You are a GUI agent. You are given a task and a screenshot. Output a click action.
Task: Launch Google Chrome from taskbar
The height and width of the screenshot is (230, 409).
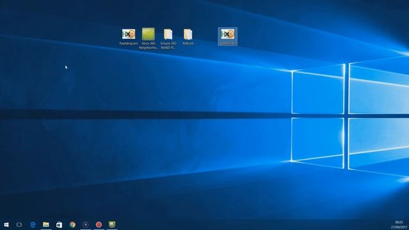click(72, 224)
